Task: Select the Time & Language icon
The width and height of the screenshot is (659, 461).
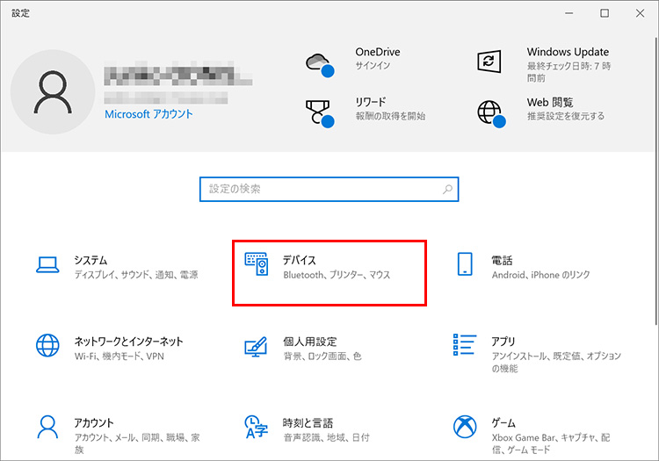Action: point(256,428)
